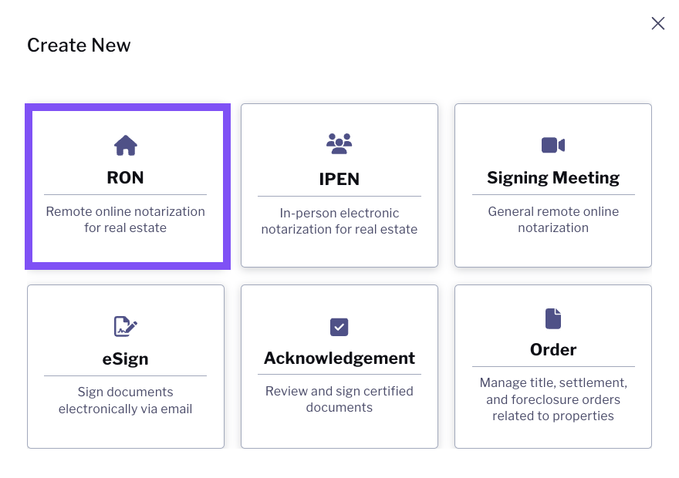Click the video camera Signing Meeting icon
679x478 pixels.
[553, 145]
